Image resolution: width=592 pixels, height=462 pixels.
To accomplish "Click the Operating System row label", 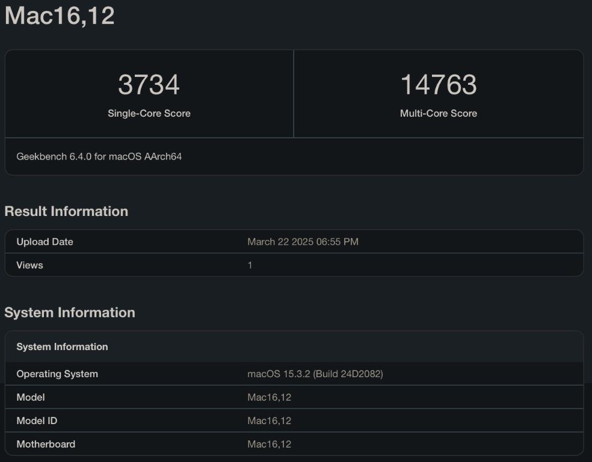I will tap(57, 374).
